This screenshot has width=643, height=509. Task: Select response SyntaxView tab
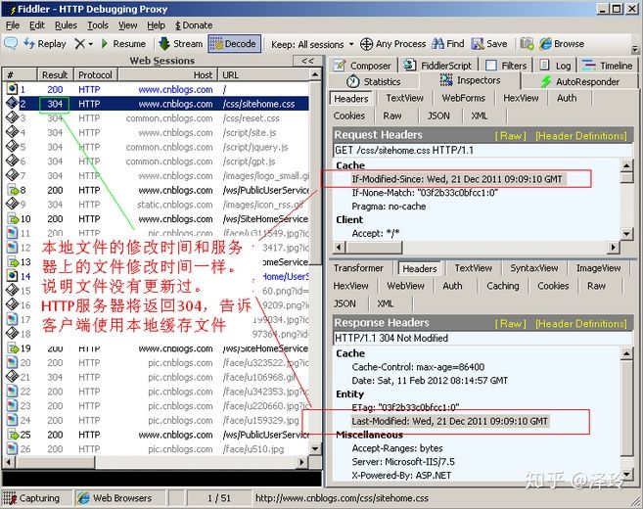click(534, 268)
